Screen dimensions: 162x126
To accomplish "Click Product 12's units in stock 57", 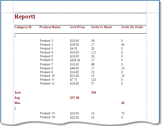I will point(93,84).
